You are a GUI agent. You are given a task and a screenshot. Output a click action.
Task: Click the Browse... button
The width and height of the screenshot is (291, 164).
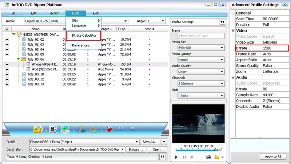[136, 149]
